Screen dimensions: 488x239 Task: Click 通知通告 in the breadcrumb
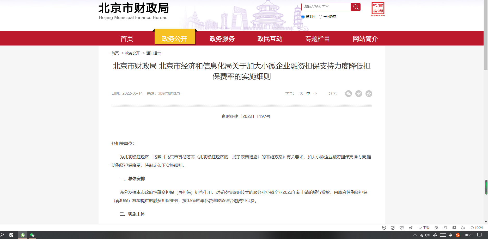click(154, 53)
